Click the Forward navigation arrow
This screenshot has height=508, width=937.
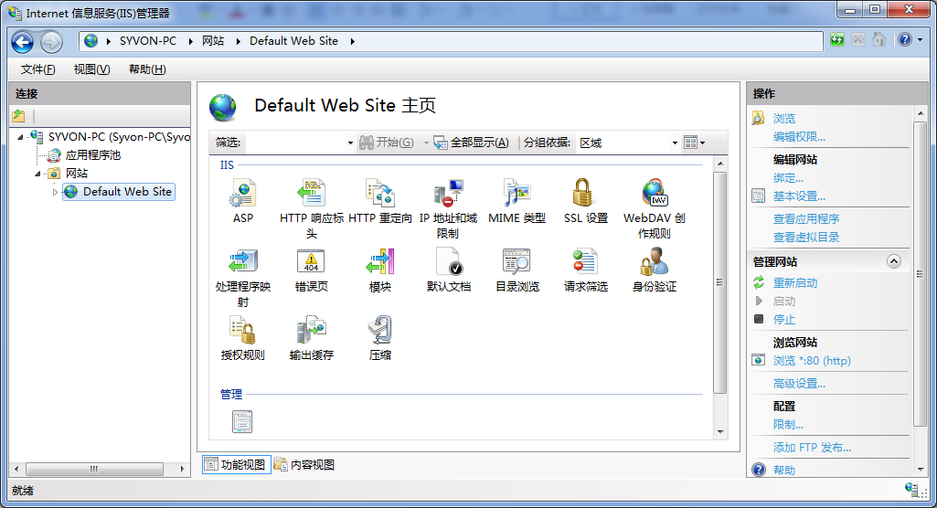(51, 42)
